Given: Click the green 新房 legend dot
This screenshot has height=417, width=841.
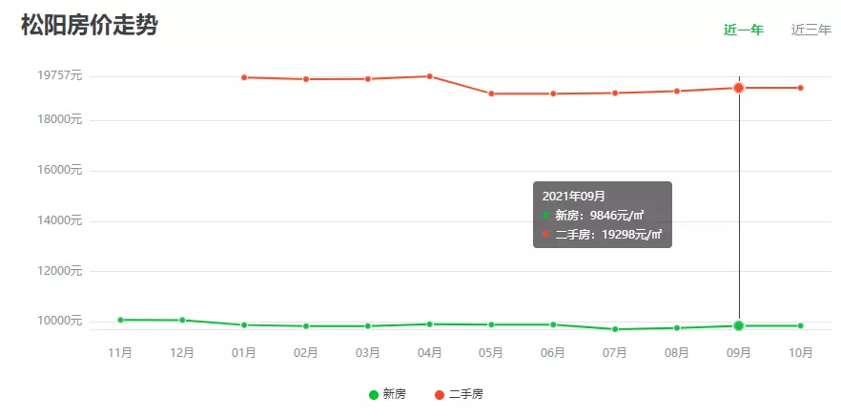Looking at the screenshot, I should coord(374,394).
